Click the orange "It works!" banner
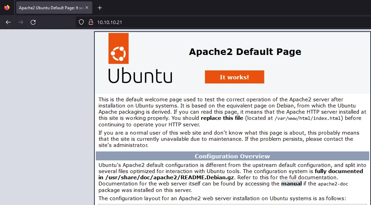The width and height of the screenshot is (371, 205). pyautogui.click(x=234, y=77)
